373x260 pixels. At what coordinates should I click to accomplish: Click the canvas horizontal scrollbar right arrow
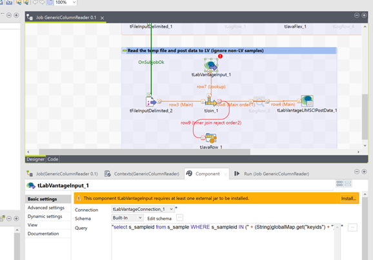coord(359,152)
